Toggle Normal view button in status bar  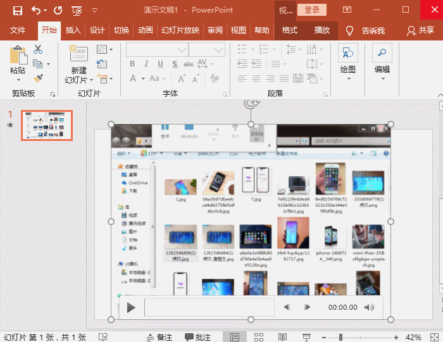tap(235, 337)
